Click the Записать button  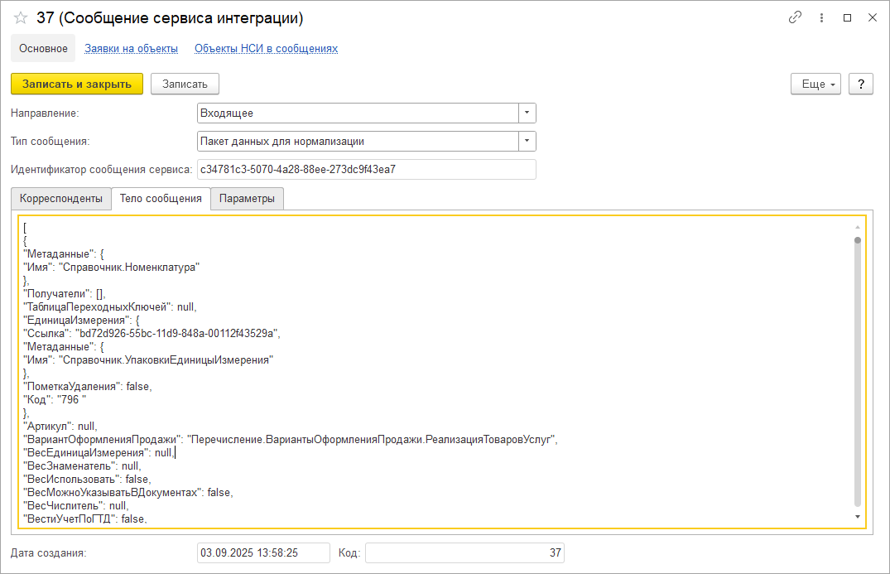tap(185, 84)
